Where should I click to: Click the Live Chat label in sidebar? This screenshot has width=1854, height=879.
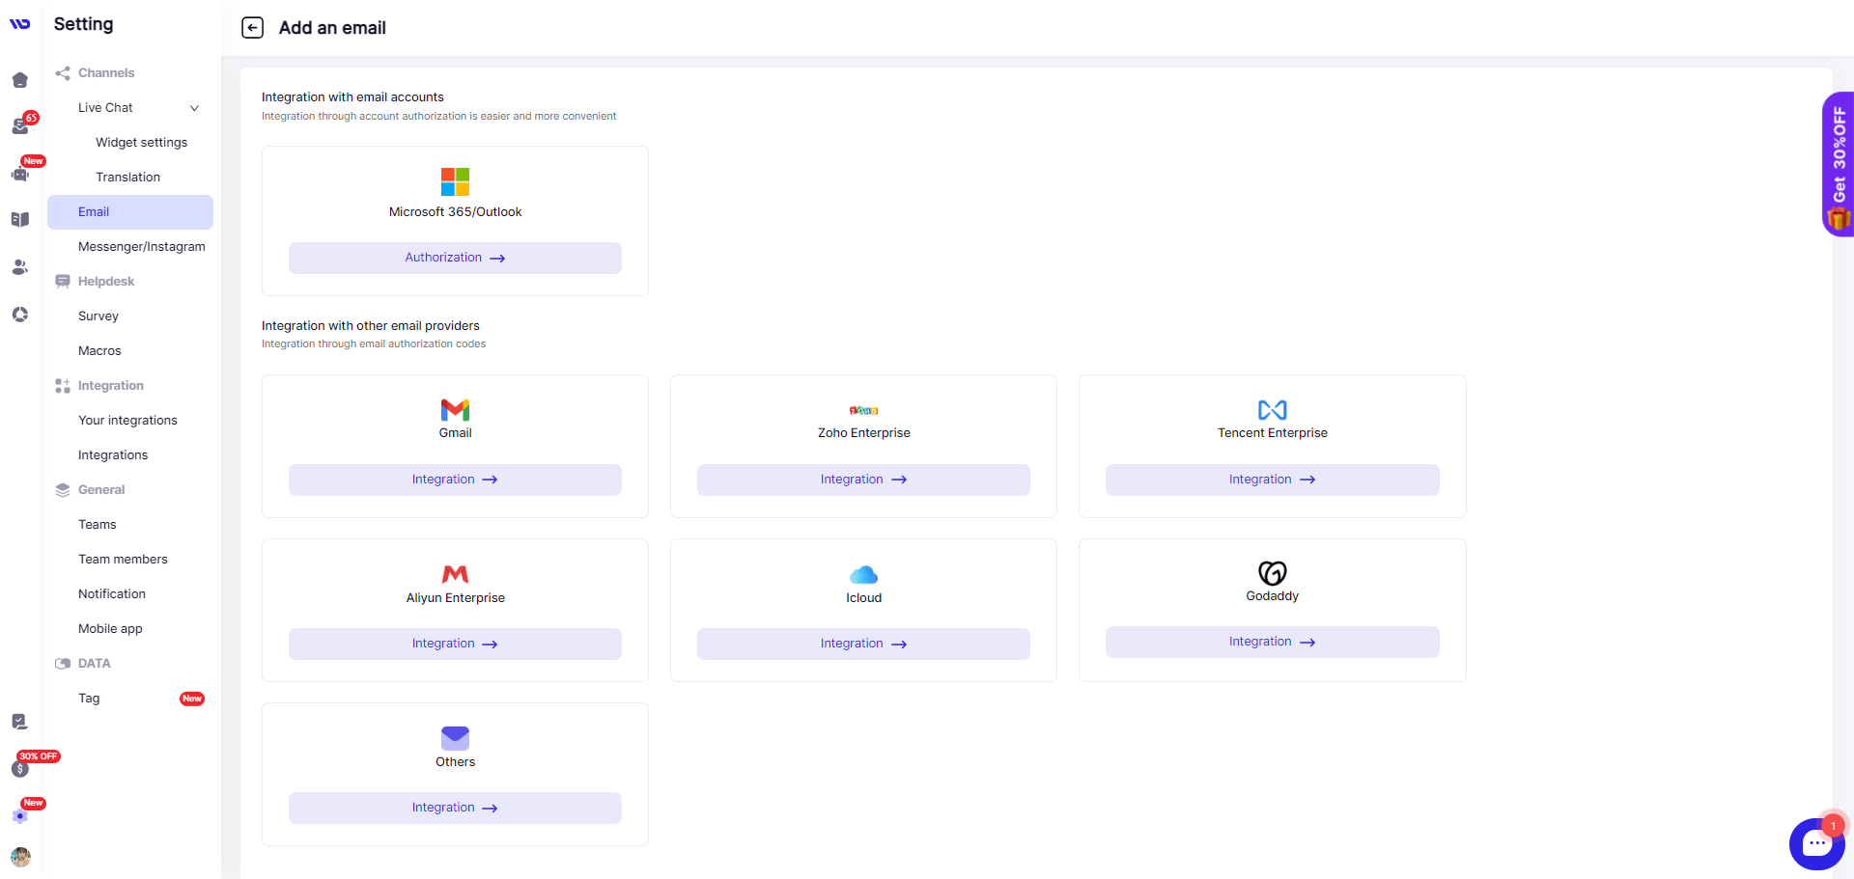coord(105,108)
